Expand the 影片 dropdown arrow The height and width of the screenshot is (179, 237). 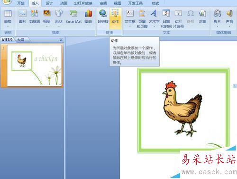[217, 26]
